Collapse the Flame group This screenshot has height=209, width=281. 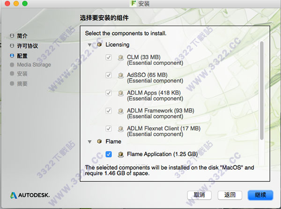click(x=89, y=142)
